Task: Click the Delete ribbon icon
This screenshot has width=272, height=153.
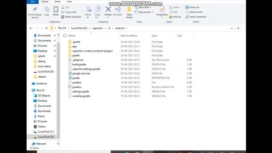Action: 108,9
